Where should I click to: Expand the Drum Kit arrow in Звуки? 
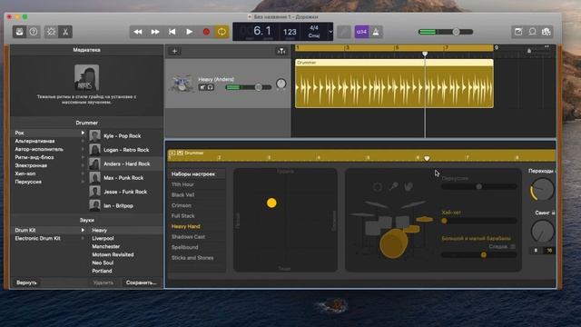click(x=83, y=230)
